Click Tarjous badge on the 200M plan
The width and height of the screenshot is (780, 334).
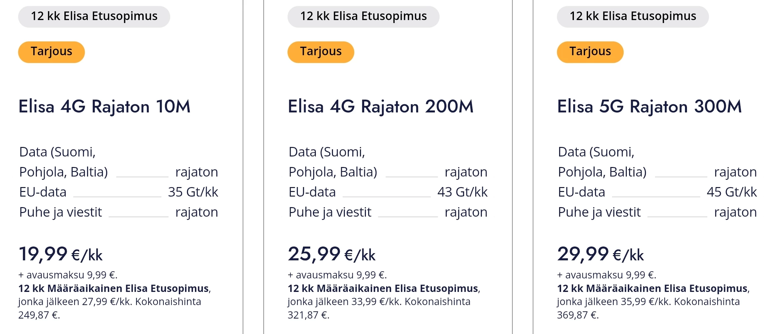pyautogui.click(x=320, y=52)
